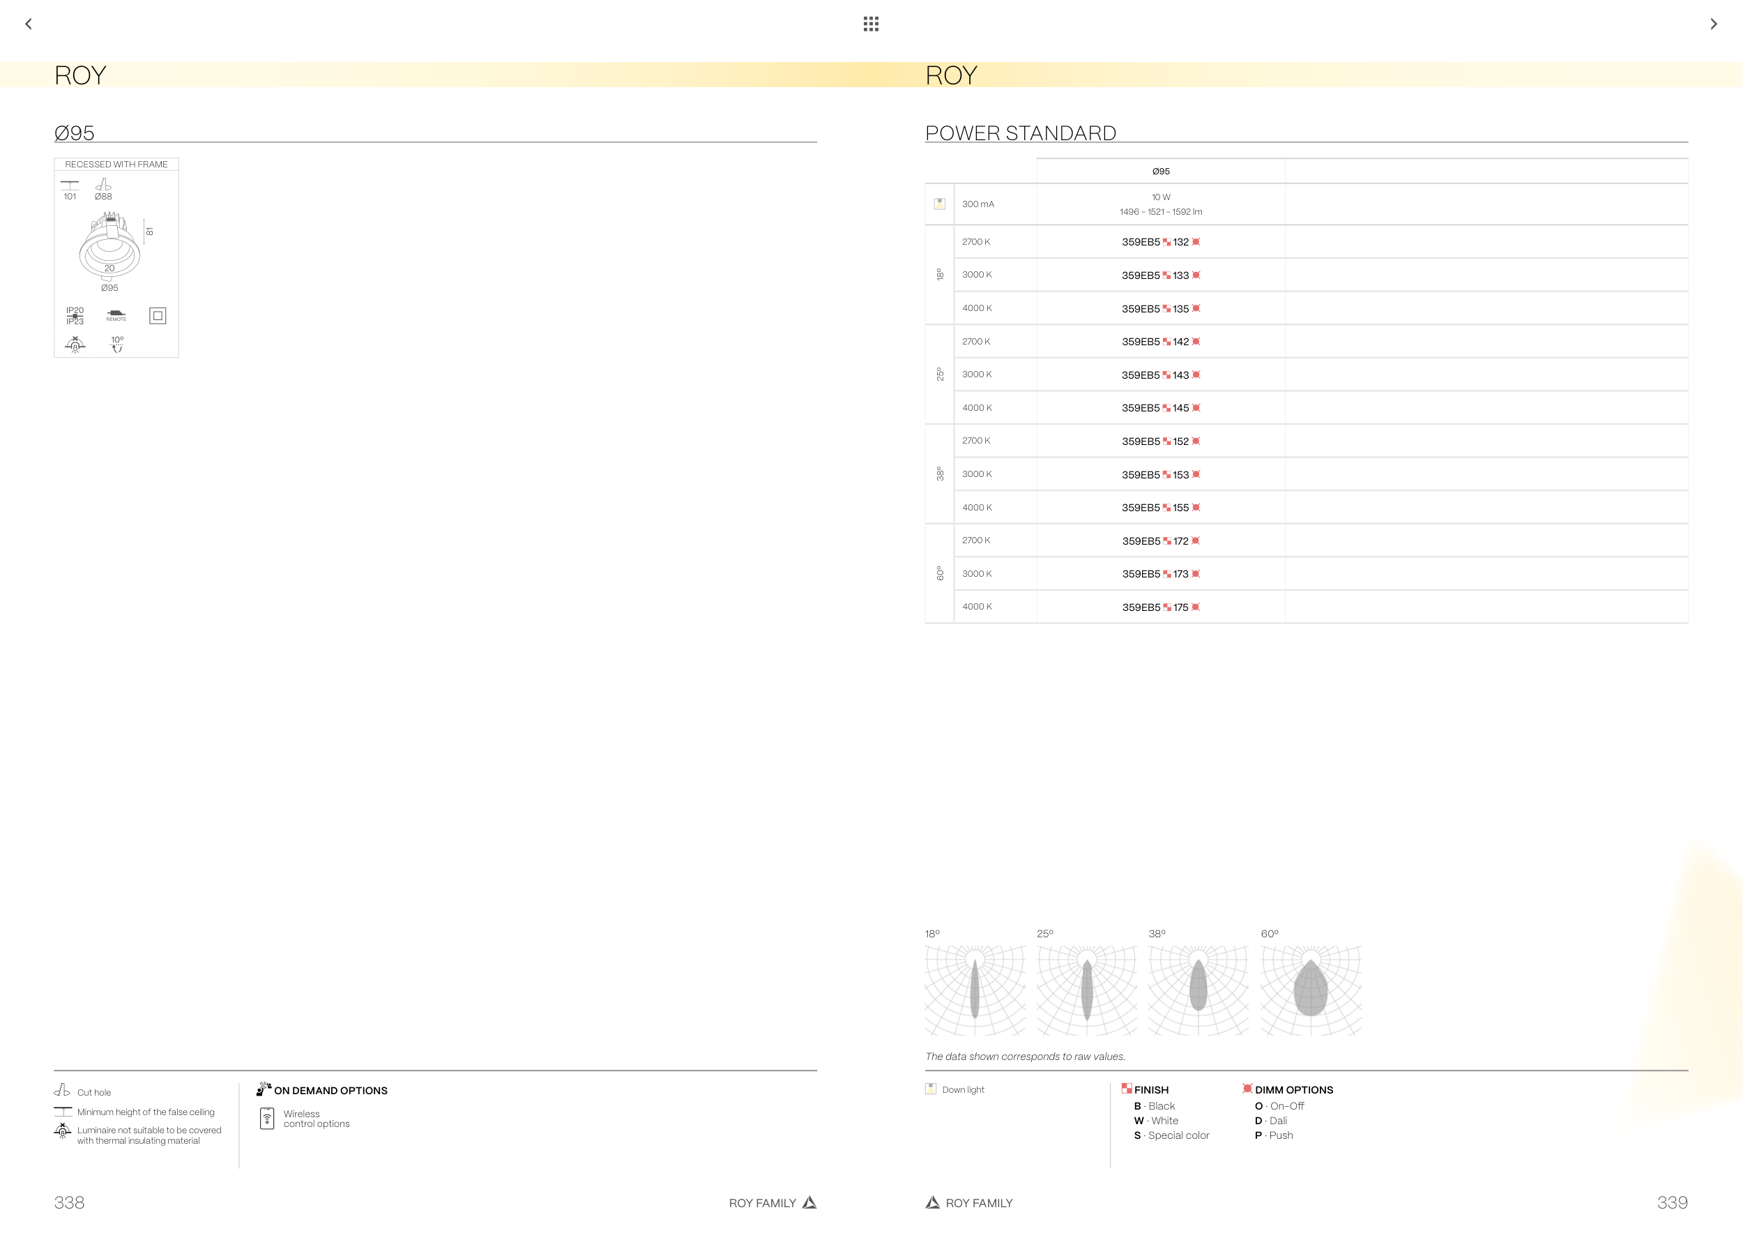Select product code 359EB5 132

pos(1161,242)
